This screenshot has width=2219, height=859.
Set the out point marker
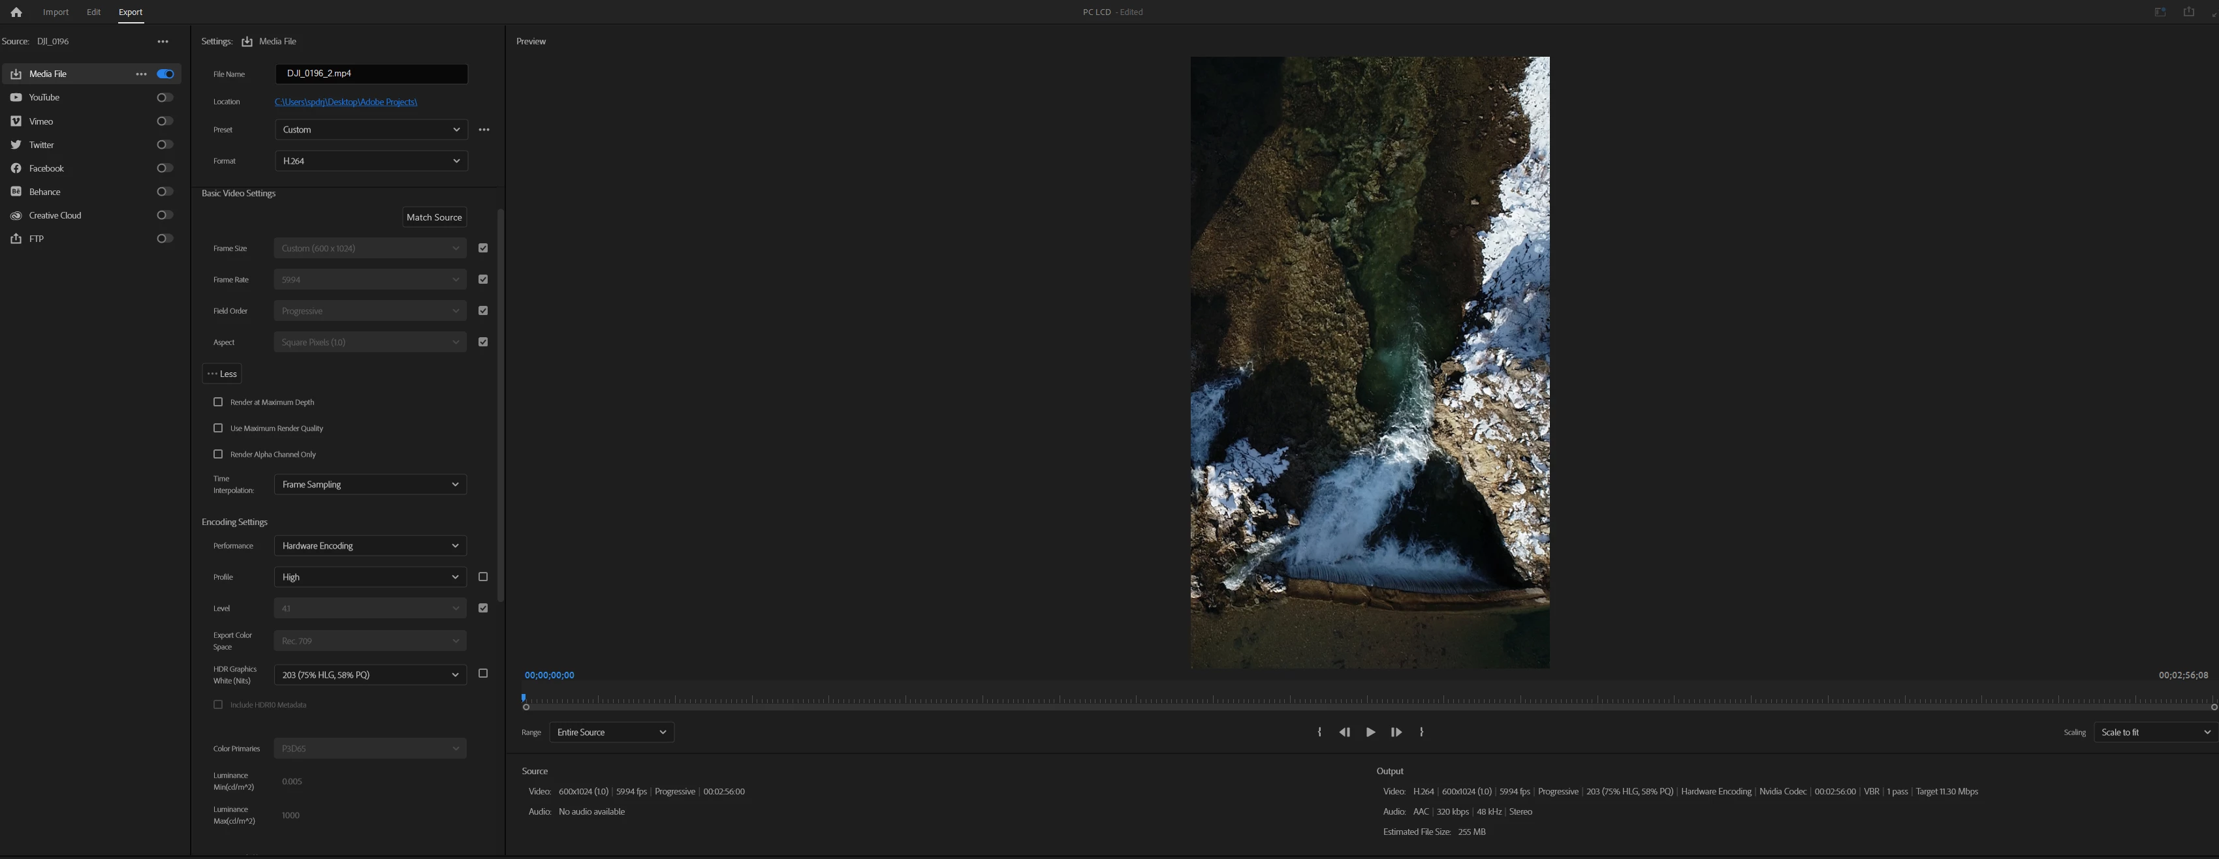1421,732
